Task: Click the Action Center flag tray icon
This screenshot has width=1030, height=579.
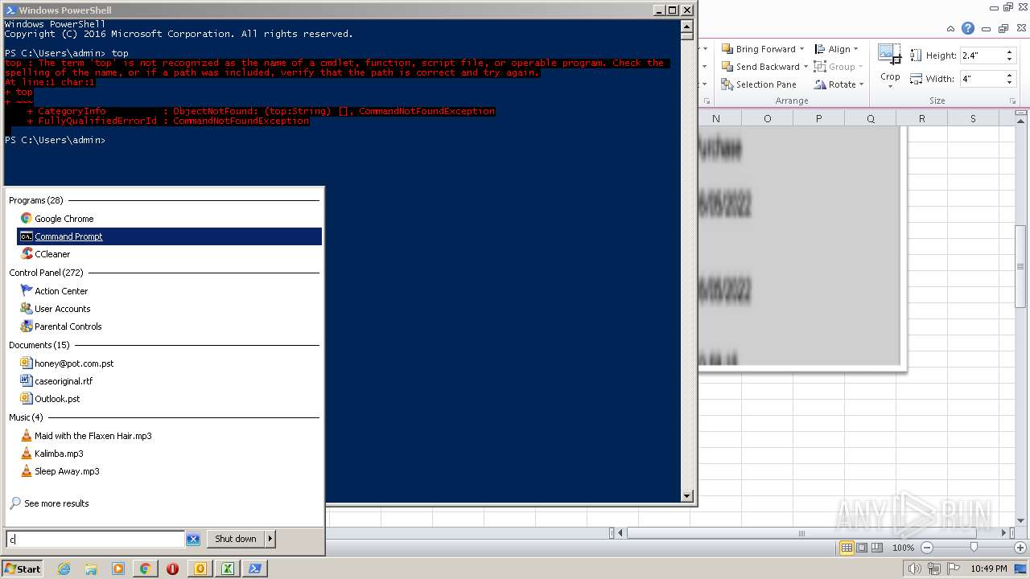Action: [x=954, y=569]
